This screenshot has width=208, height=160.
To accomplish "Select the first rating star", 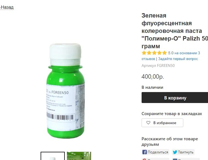I will coord(144,53).
